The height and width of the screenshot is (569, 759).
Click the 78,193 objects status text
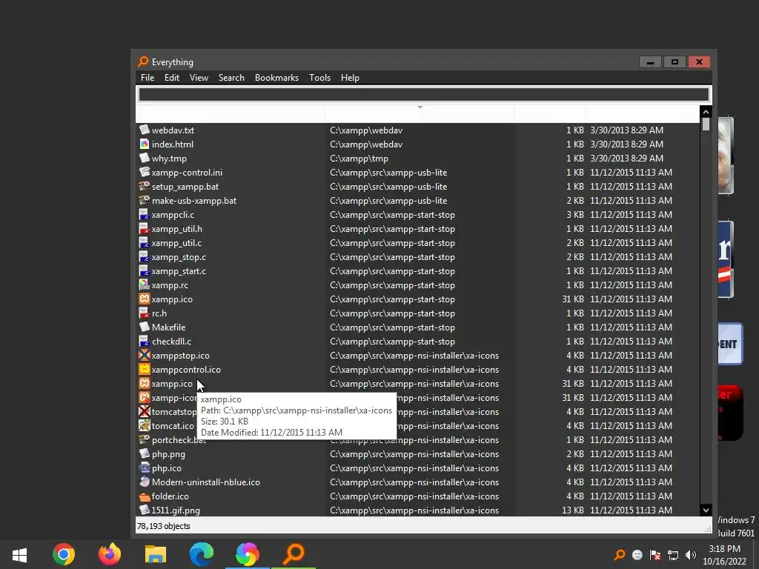[164, 526]
